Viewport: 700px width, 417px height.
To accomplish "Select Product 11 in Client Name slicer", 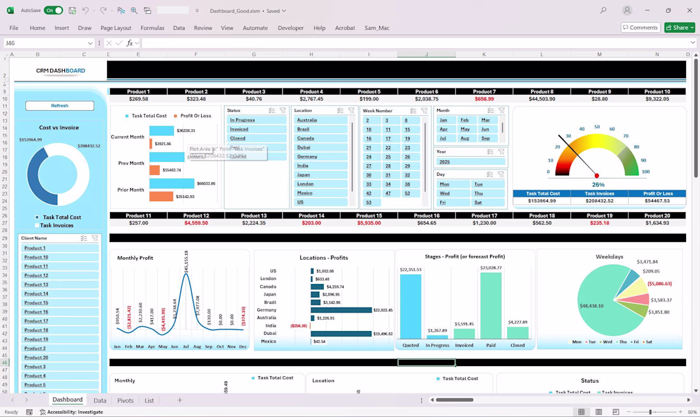I will 60,266.
